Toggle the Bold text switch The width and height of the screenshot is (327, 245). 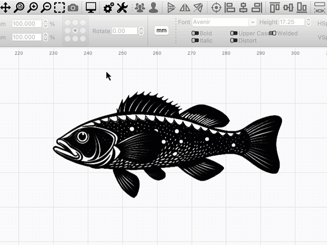point(195,33)
